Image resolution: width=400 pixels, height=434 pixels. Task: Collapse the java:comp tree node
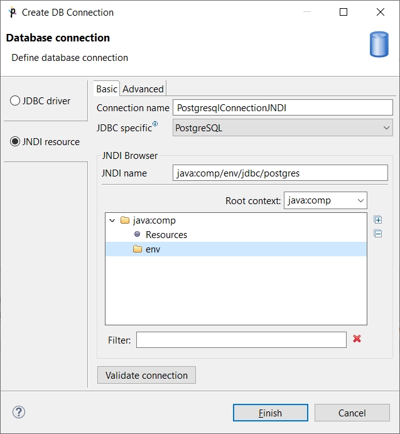pos(112,220)
